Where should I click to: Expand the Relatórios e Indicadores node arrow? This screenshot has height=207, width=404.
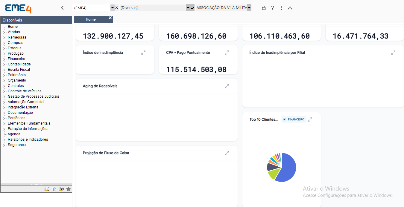coord(4,140)
